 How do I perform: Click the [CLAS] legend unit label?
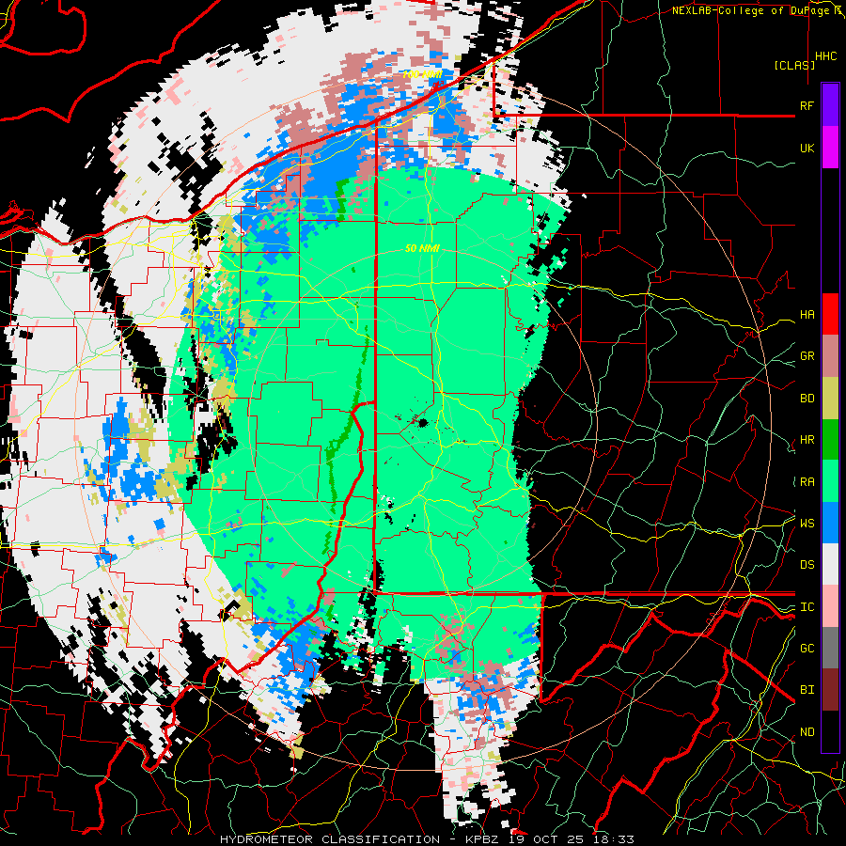tap(794, 65)
